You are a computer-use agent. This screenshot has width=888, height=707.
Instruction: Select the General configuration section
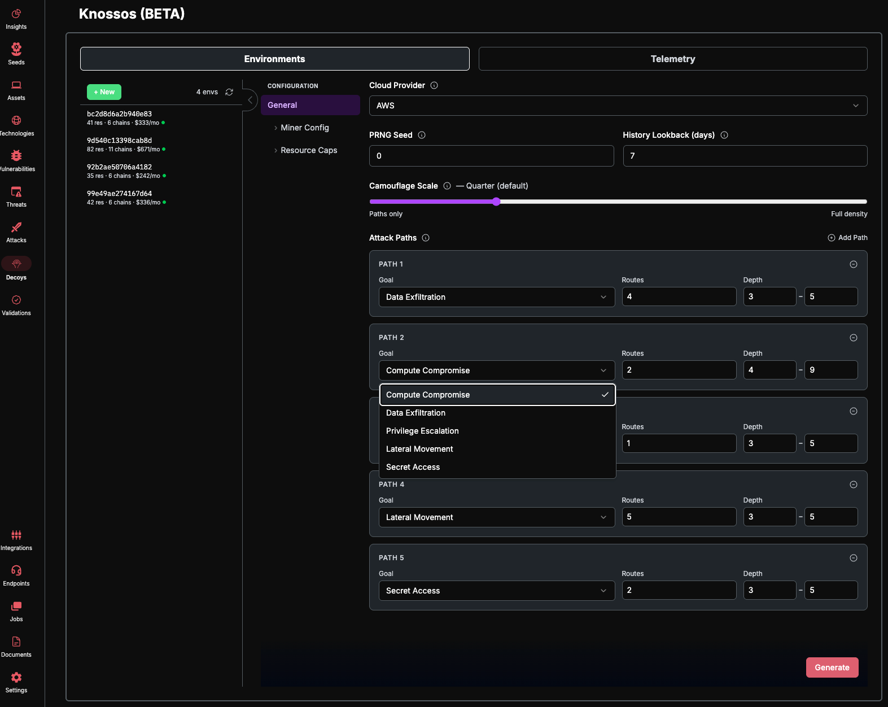pos(310,105)
